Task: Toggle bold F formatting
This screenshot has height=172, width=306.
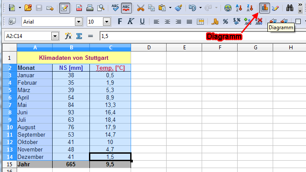Action: click(120, 21)
